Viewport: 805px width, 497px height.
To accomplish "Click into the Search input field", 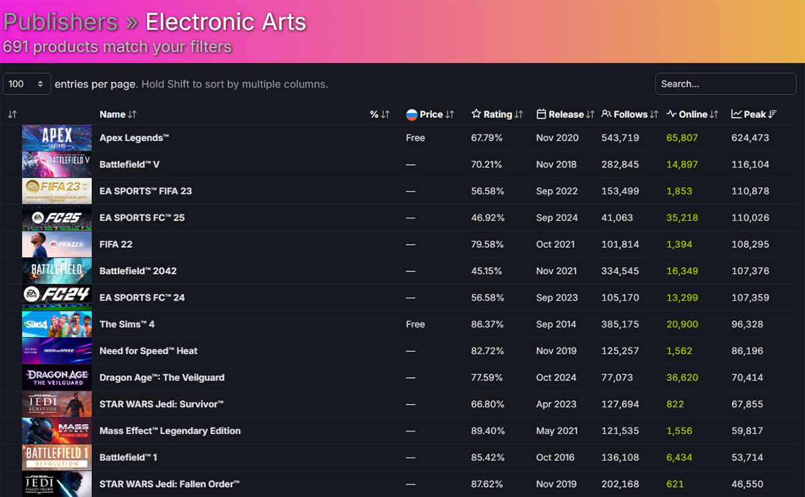I will tap(725, 84).
